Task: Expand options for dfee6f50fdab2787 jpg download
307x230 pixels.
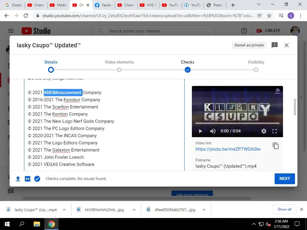Action: pos(204,210)
